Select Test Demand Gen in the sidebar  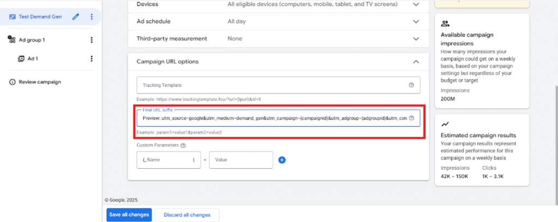(x=40, y=17)
